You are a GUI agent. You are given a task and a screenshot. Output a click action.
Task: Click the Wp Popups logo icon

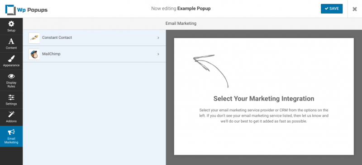[10, 10]
